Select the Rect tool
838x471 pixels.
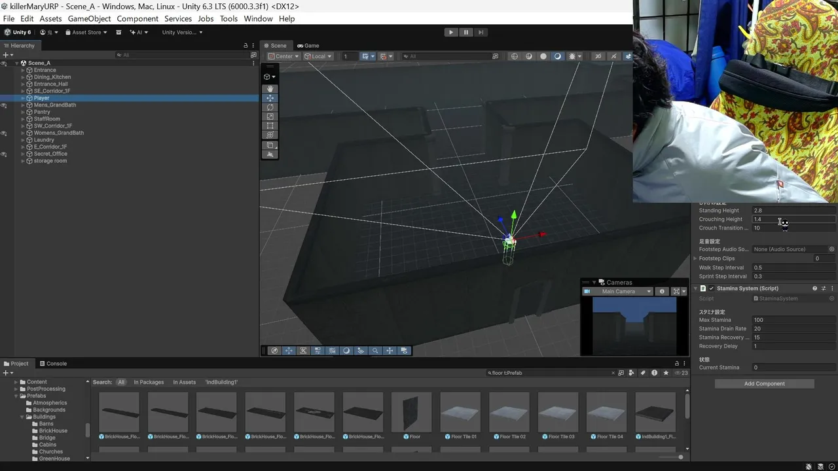(x=270, y=126)
